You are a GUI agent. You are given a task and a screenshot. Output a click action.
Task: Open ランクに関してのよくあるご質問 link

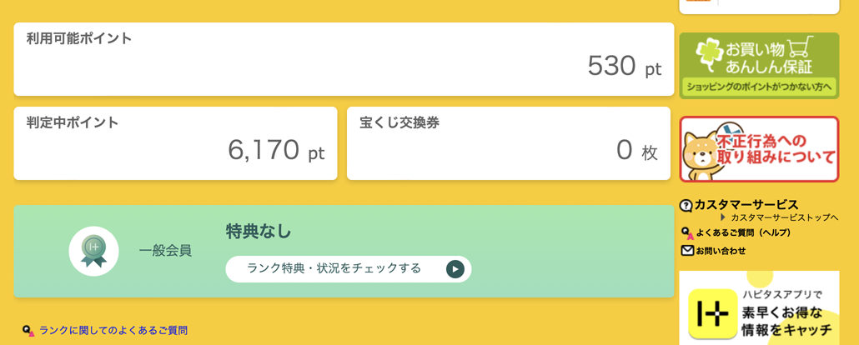tap(113, 331)
